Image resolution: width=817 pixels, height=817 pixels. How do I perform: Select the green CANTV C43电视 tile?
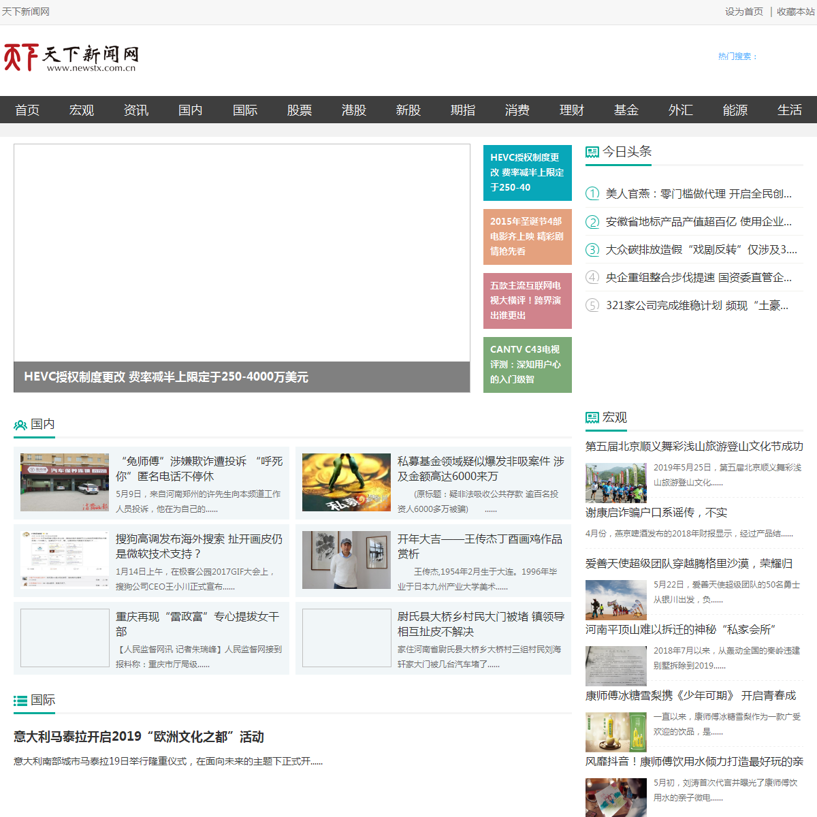(x=527, y=364)
